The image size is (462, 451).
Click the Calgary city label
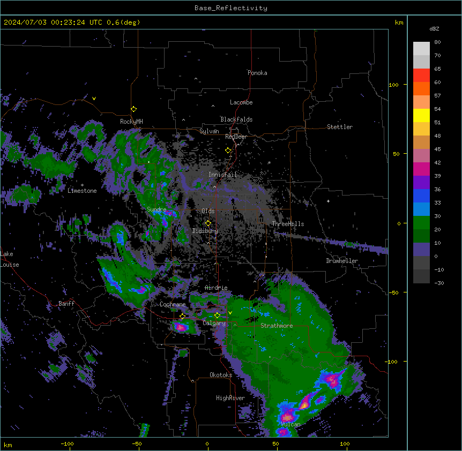pyautogui.click(x=214, y=323)
